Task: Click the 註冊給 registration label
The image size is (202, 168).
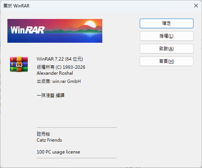Action: (43, 134)
